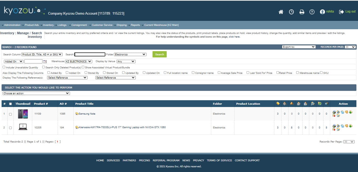Click Alienware row's red dot folder icon
358x172 pixels.
pyautogui.click(x=334, y=129)
